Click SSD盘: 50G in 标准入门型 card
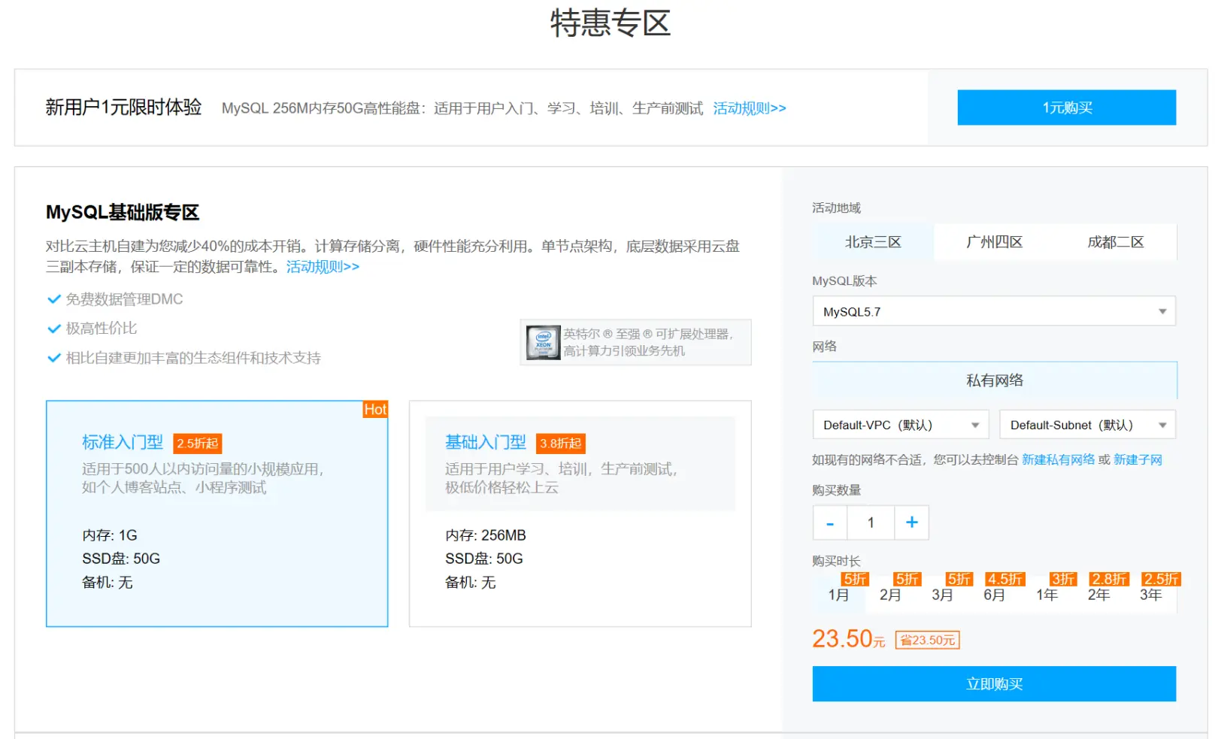 point(121,559)
